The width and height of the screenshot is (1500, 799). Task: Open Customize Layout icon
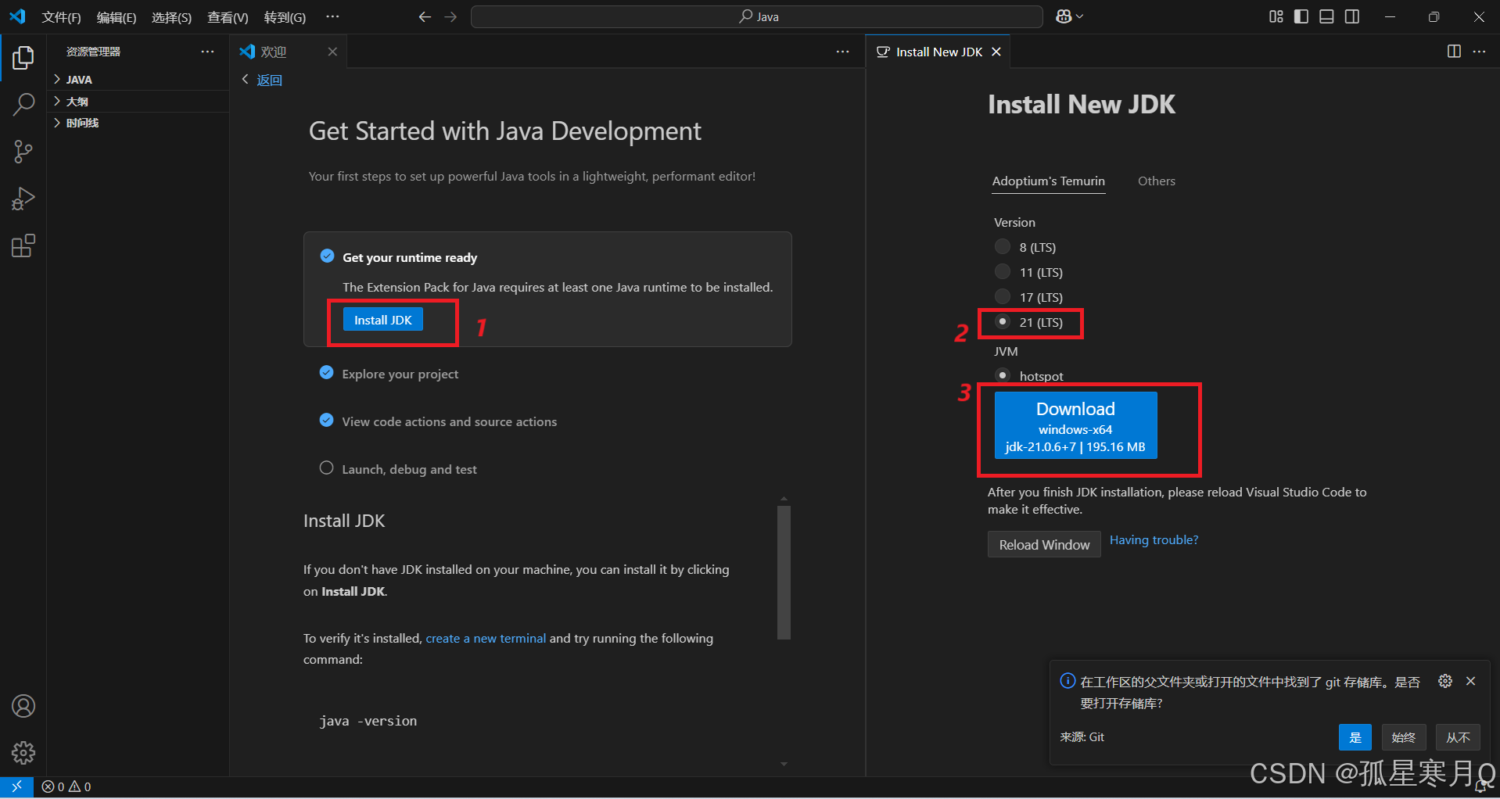1276,16
